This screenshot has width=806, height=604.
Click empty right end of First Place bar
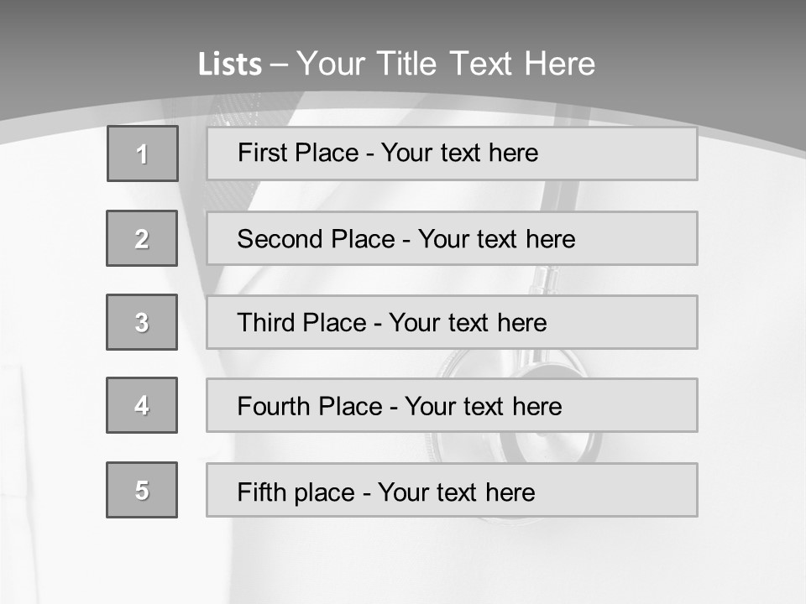point(638,154)
